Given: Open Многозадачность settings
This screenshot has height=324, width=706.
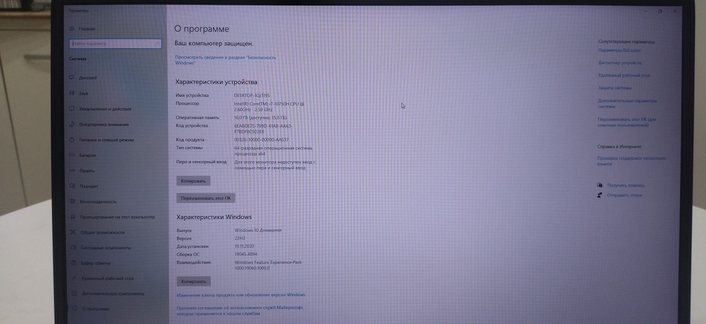Looking at the screenshot, I should (x=98, y=201).
